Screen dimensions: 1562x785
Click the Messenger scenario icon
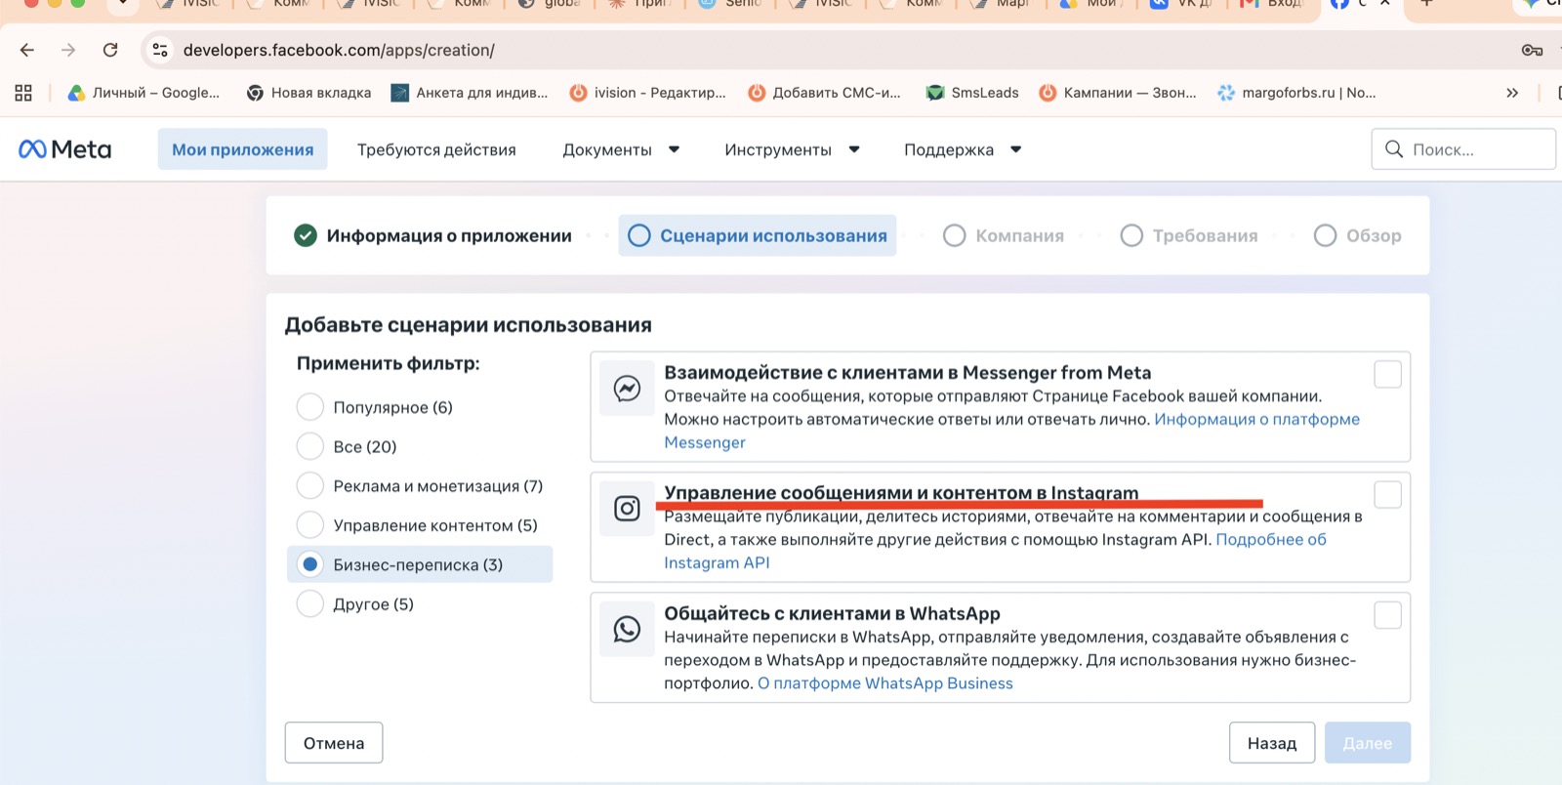click(x=627, y=389)
